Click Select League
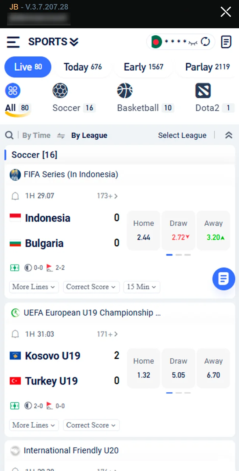239x471 pixels. pyautogui.click(x=182, y=135)
